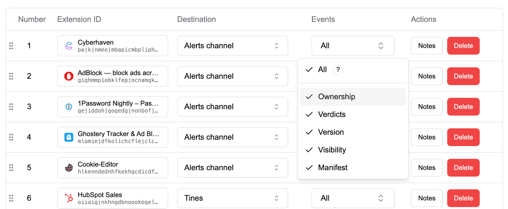Click the HubSpot Sales sprocket icon
This screenshot has width=508, height=209.
[x=69, y=198]
